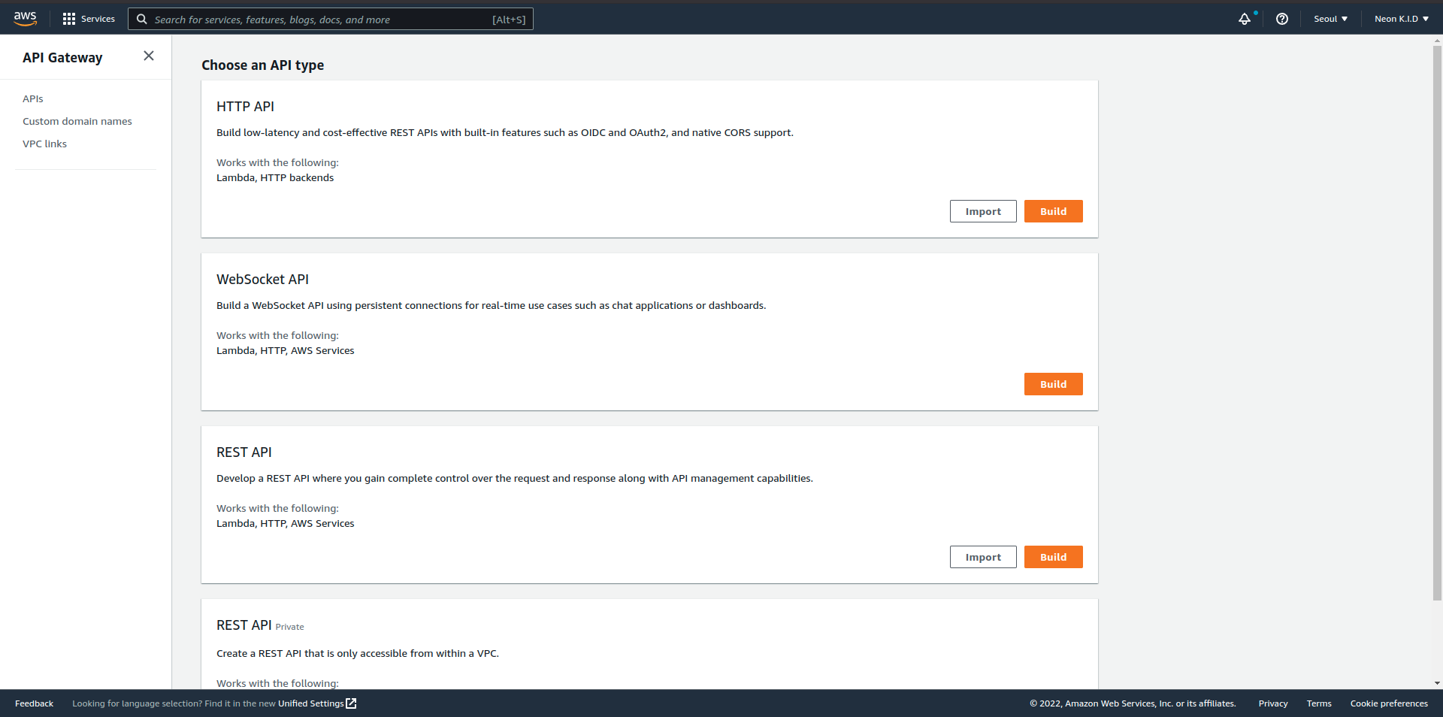1443x717 pixels.
Task: Open Unified Settings external link icon
Action: tap(351, 703)
